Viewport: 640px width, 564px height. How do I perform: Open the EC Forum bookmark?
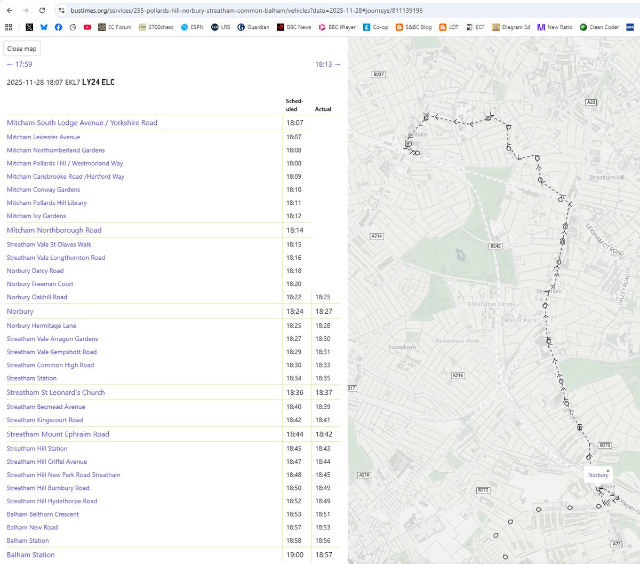(x=115, y=27)
